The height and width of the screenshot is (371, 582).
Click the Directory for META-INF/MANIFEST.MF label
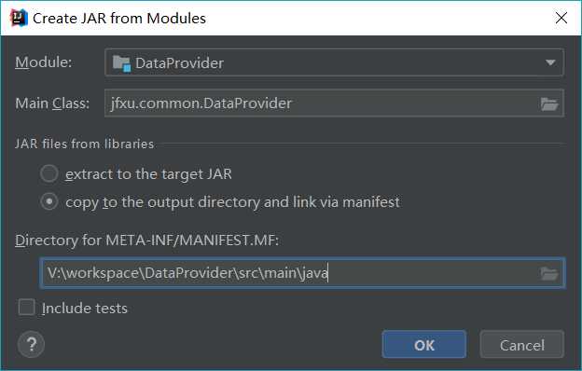147,240
